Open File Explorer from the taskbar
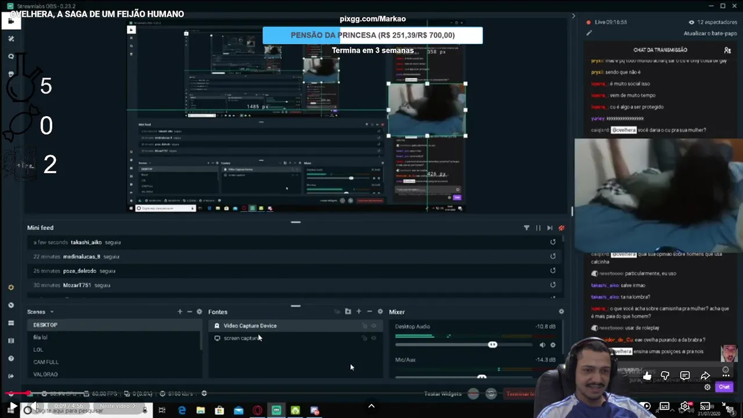 pyautogui.click(x=200, y=410)
